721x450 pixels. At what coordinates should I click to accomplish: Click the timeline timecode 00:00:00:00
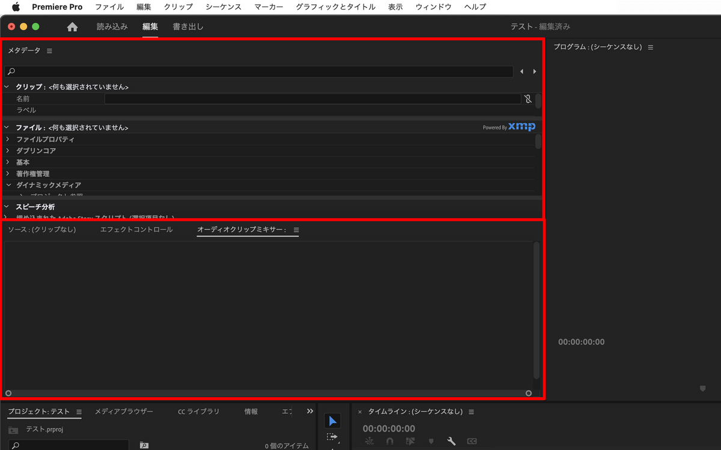click(x=389, y=428)
